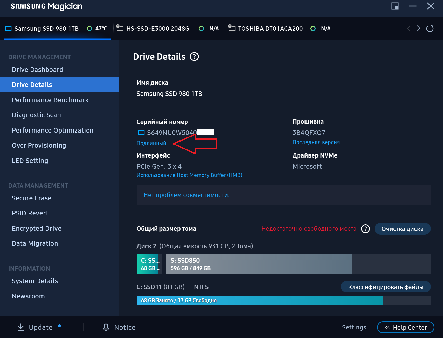
Task: Click the 68 GB used space bar
Action: click(x=259, y=301)
